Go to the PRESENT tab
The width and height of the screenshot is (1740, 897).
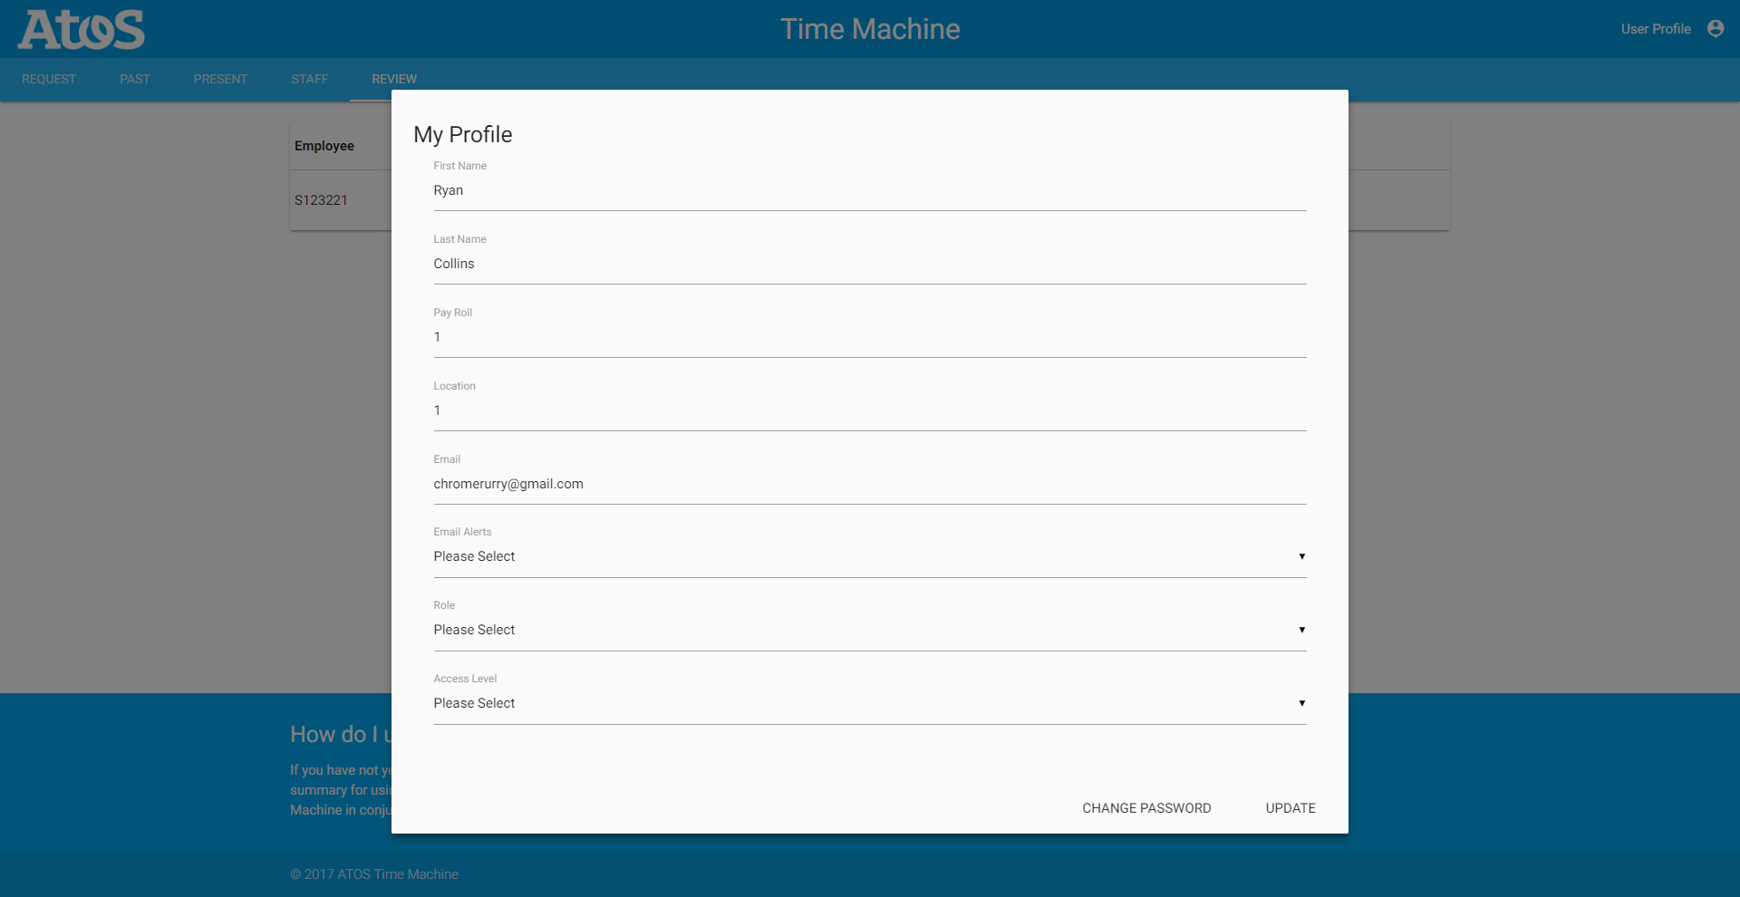tap(220, 80)
